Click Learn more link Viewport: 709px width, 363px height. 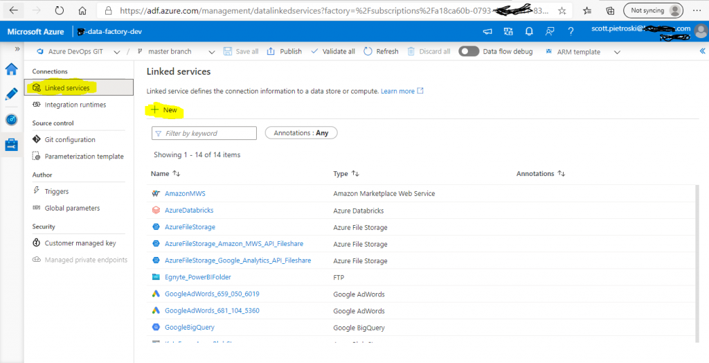click(x=402, y=91)
